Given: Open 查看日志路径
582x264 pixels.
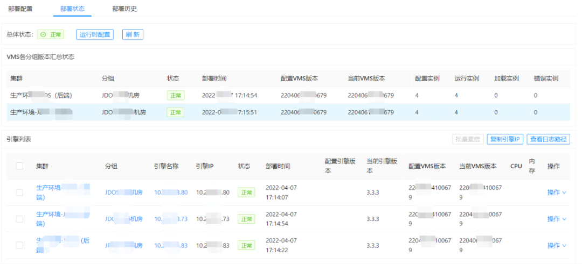Looking at the screenshot, I should point(548,139).
